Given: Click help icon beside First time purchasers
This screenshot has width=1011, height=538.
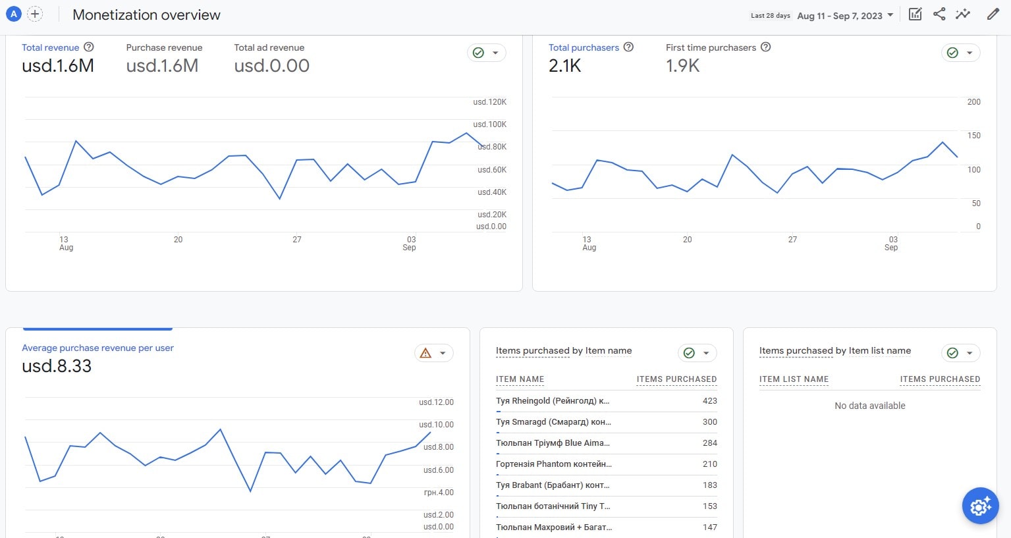Looking at the screenshot, I should (x=765, y=47).
